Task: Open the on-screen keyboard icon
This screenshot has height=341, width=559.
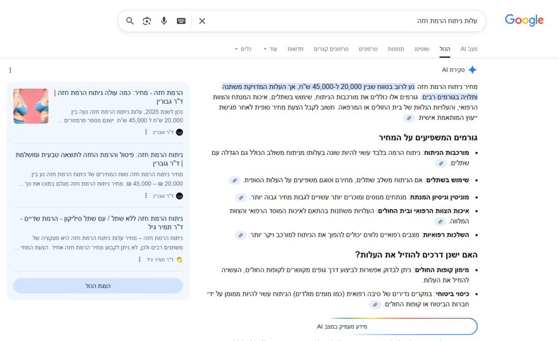Action: [x=181, y=21]
